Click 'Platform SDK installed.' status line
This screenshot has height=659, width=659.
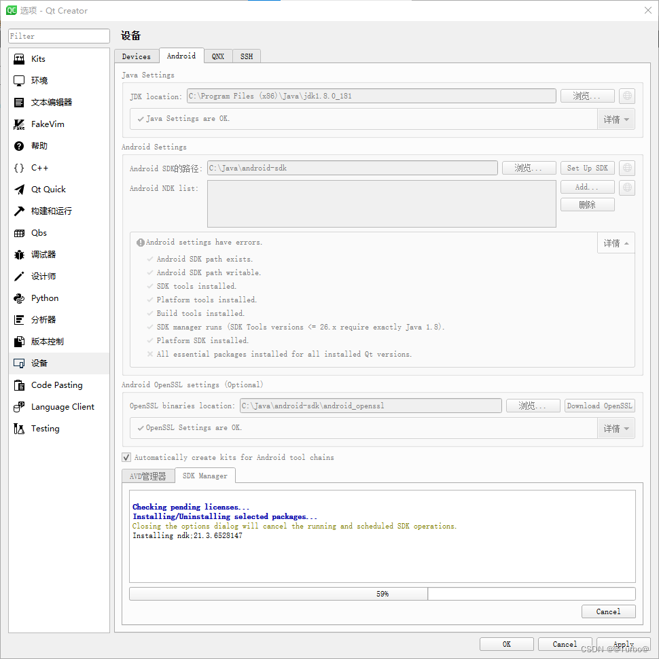tap(202, 340)
